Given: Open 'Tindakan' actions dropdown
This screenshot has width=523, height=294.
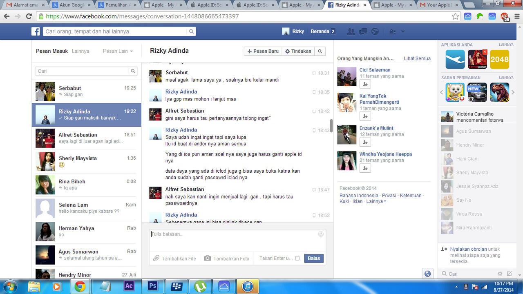Looking at the screenshot, I should [x=298, y=51].
